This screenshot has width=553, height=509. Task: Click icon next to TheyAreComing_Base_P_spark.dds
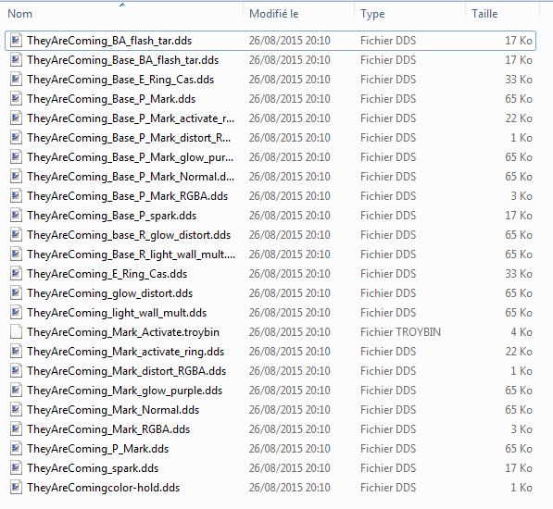(16, 216)
